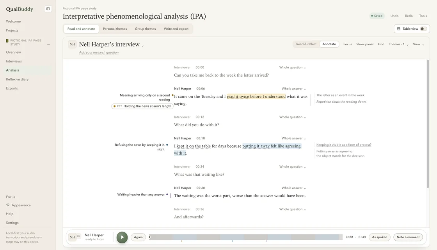Image resolution: width=437 pixels, height=250 pixels.
Task: Open Settings in the sidebar
Action: click(x=12, y=223)
